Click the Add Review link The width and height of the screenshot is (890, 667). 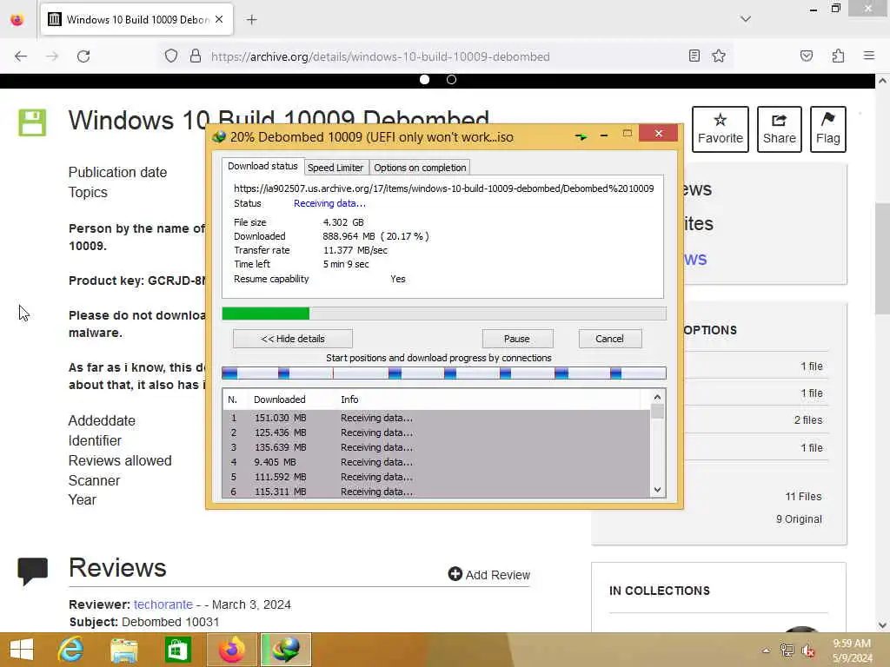coord(489,575)
